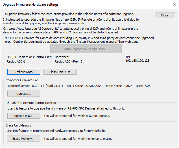This screenshot has width=179, height=148.
Task: Click hardware value Radius AEC - Rev. 6
Action: pyautogui.click(x=69, y=61)
